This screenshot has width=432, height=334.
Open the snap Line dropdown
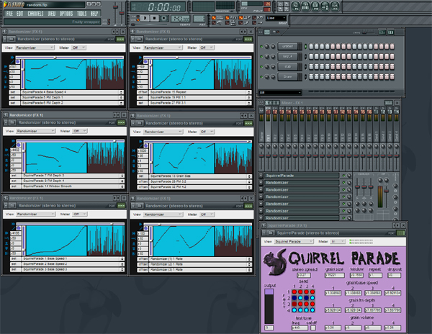point(276,18)
